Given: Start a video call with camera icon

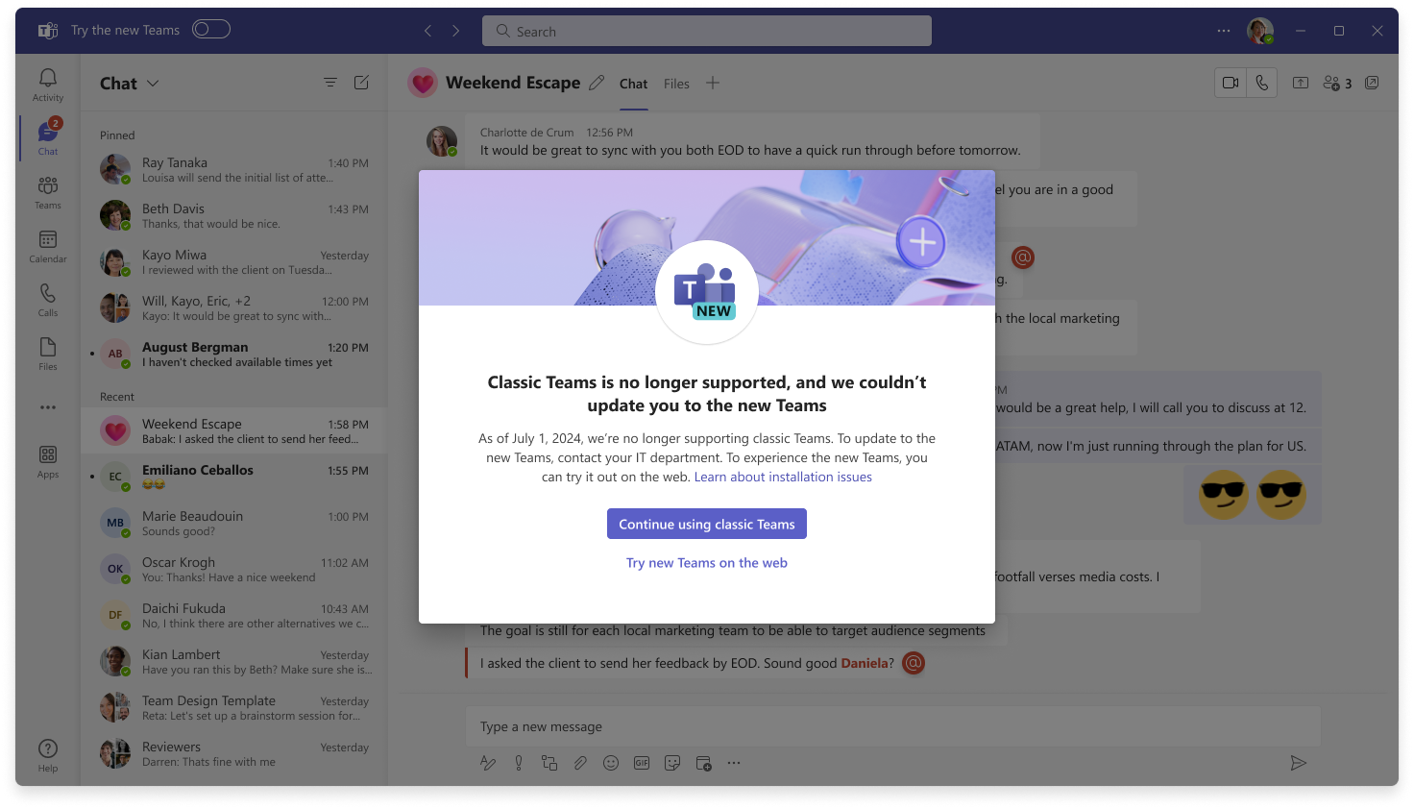Looking at the screenshot, I should [1230, 84].
